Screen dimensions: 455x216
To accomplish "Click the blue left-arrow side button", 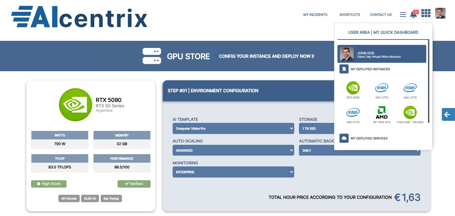I will point(448,114).
